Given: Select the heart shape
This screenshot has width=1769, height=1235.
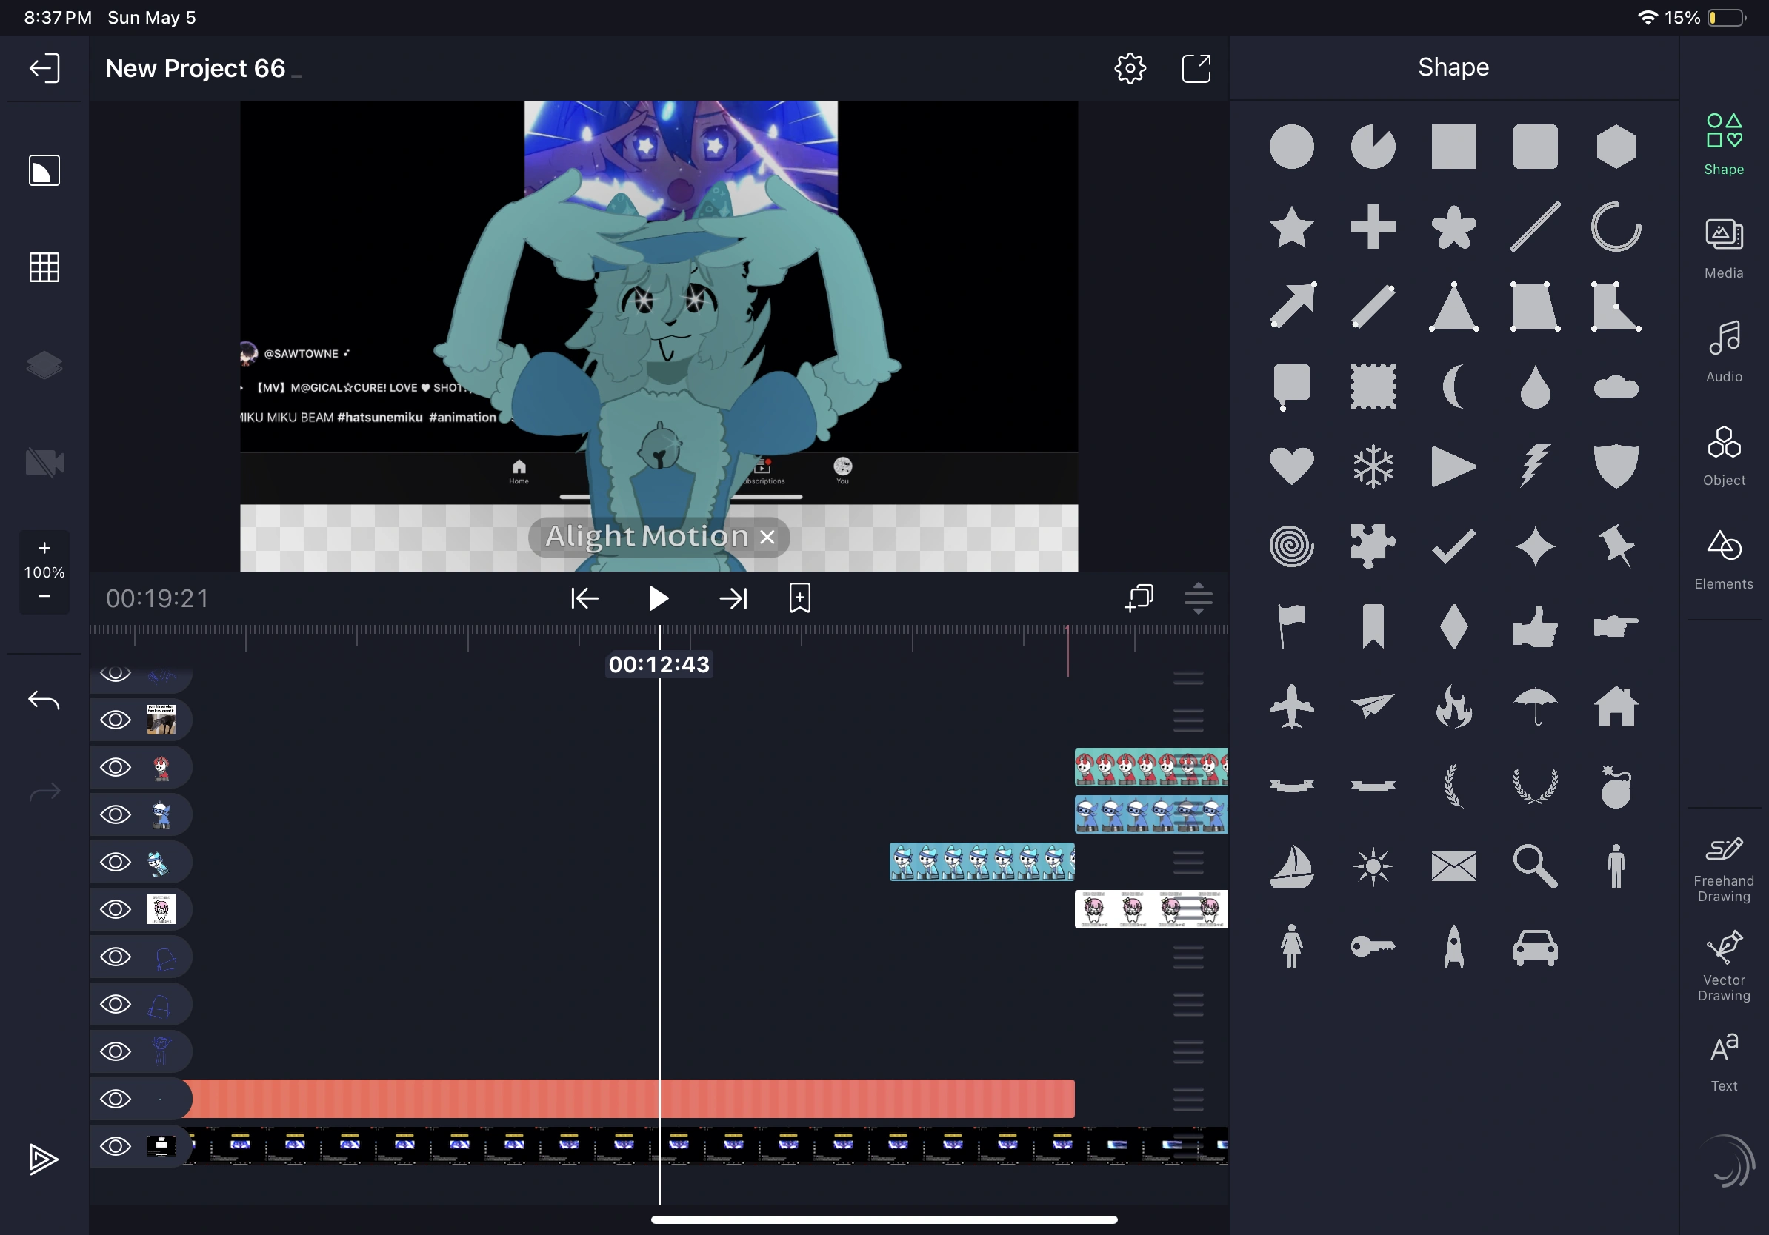Looking at the screenshot, I should (1291, 464).
